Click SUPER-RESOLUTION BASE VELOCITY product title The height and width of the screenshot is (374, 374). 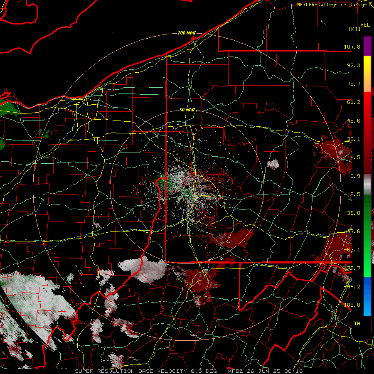[x=131, y=371]
